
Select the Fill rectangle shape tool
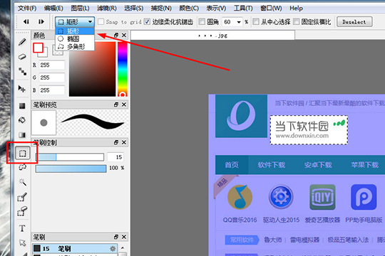pos(22,105)
